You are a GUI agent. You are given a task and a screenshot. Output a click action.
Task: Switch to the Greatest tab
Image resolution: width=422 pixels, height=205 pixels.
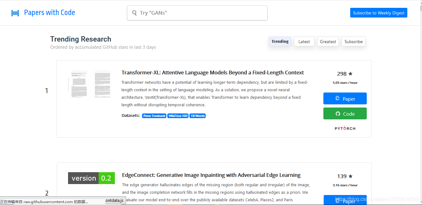click(328, 42)
